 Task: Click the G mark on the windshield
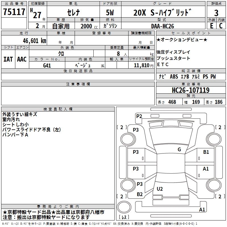179,149
